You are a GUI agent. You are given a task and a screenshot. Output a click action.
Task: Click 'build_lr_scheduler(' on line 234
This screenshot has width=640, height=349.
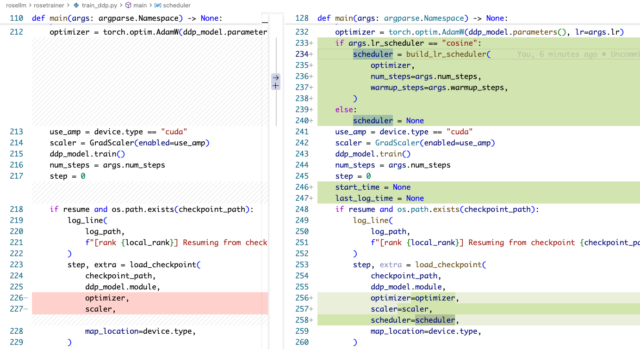[x=448, y=54]
